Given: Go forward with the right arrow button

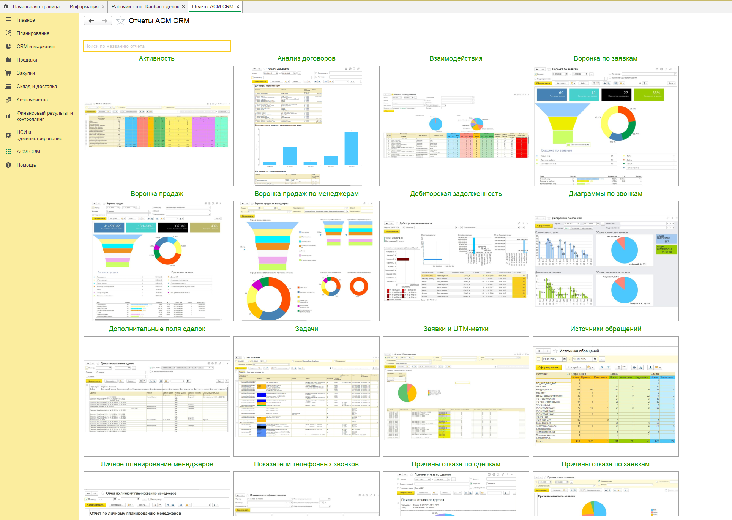Looking at the screenshot, I should (105, 21).
